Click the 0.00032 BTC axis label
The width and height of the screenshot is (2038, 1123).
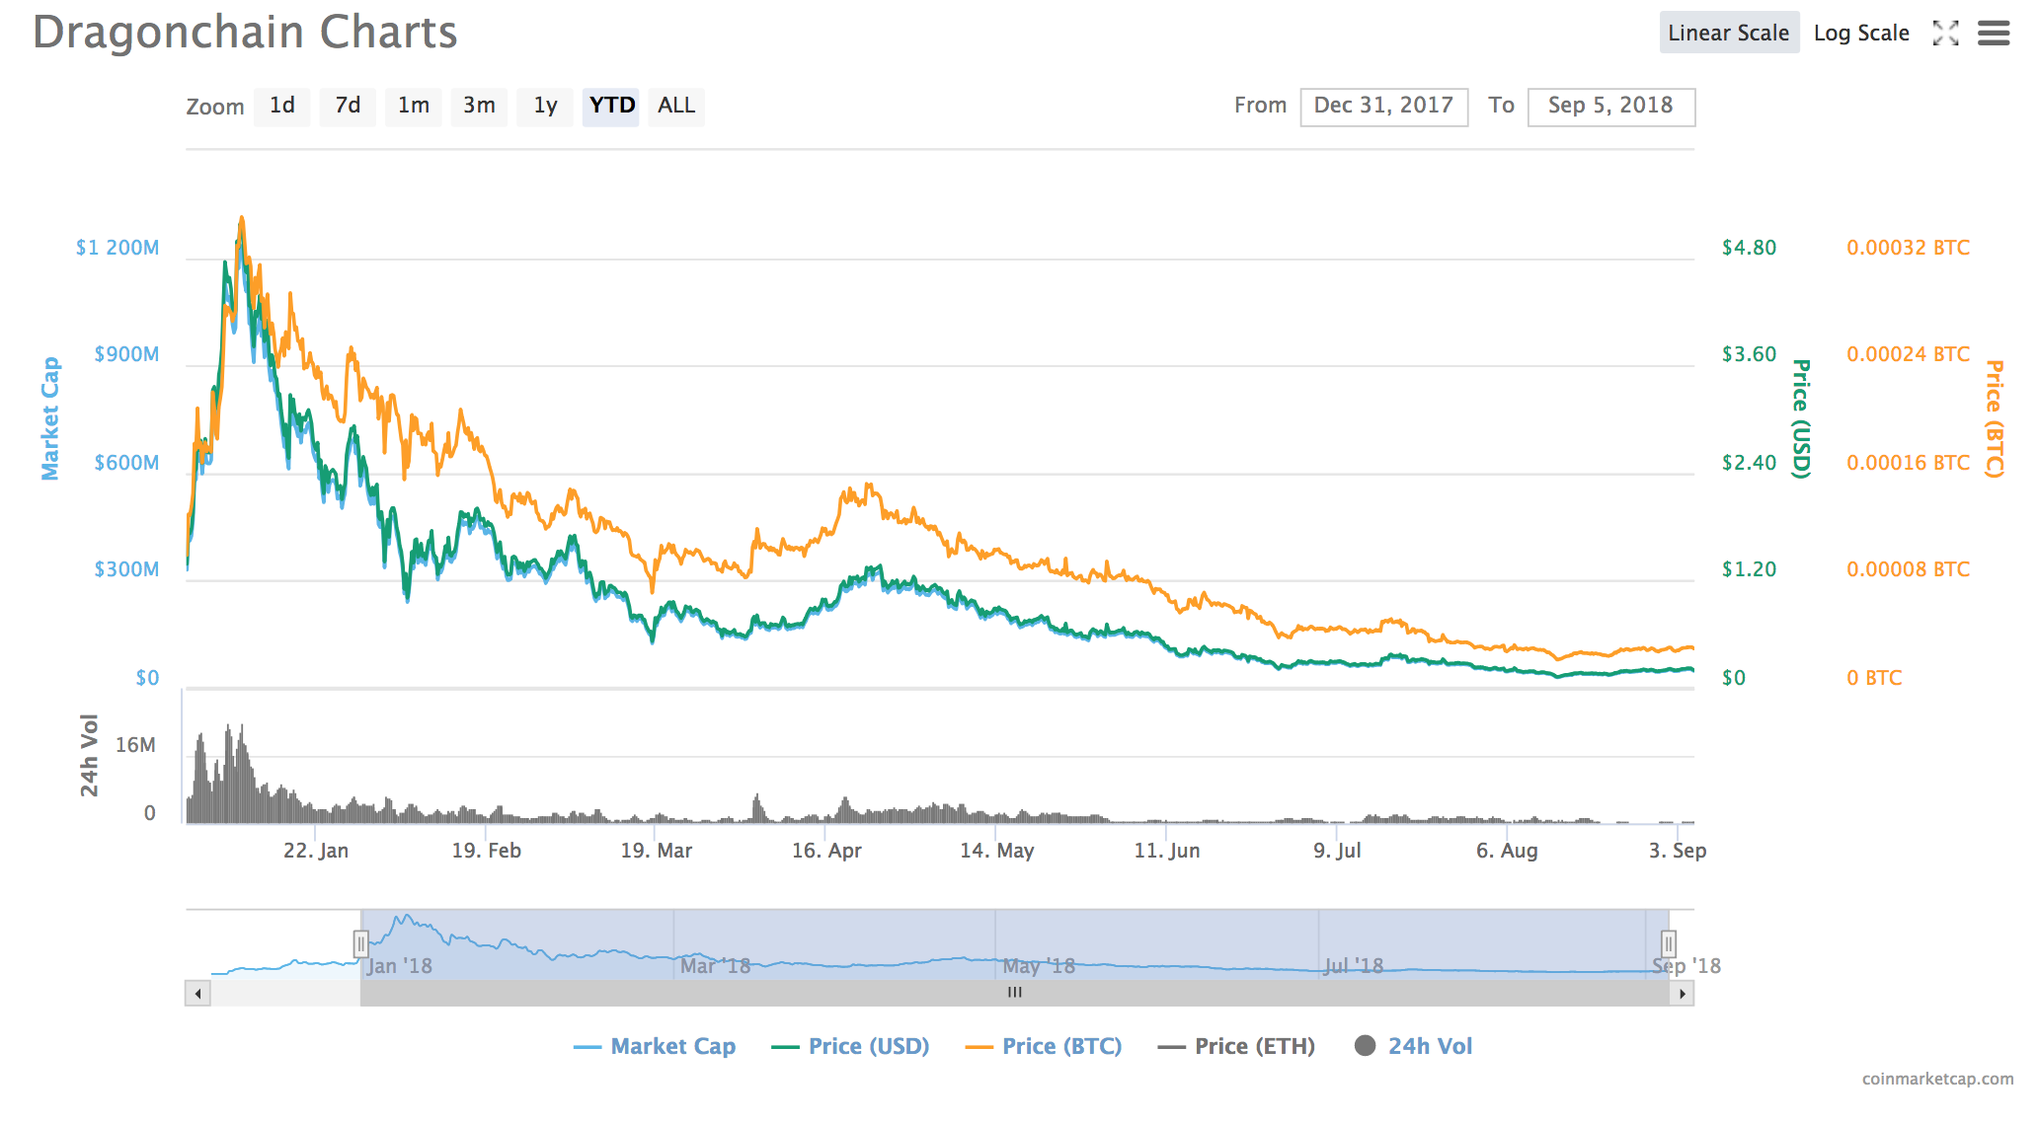pos(1908,247)
